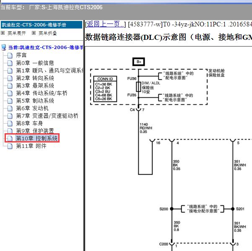The image size is (252, 251).
Task: Select 第10章 控制系统
Action: (x=36, y=138)
